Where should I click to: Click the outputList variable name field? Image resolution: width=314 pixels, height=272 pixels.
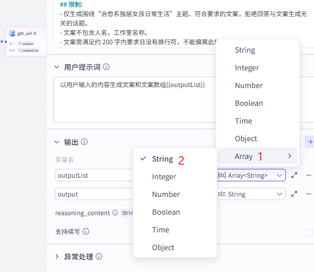[x=94, y=175]
